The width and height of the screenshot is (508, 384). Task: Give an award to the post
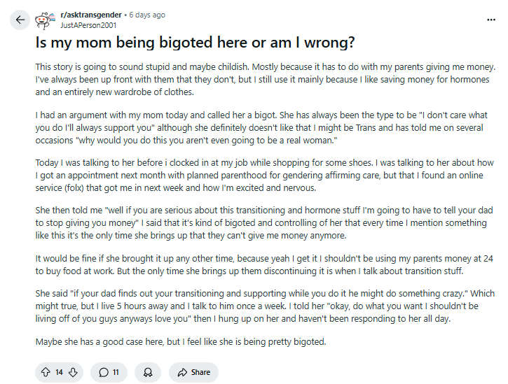click(x=147, y=372)
